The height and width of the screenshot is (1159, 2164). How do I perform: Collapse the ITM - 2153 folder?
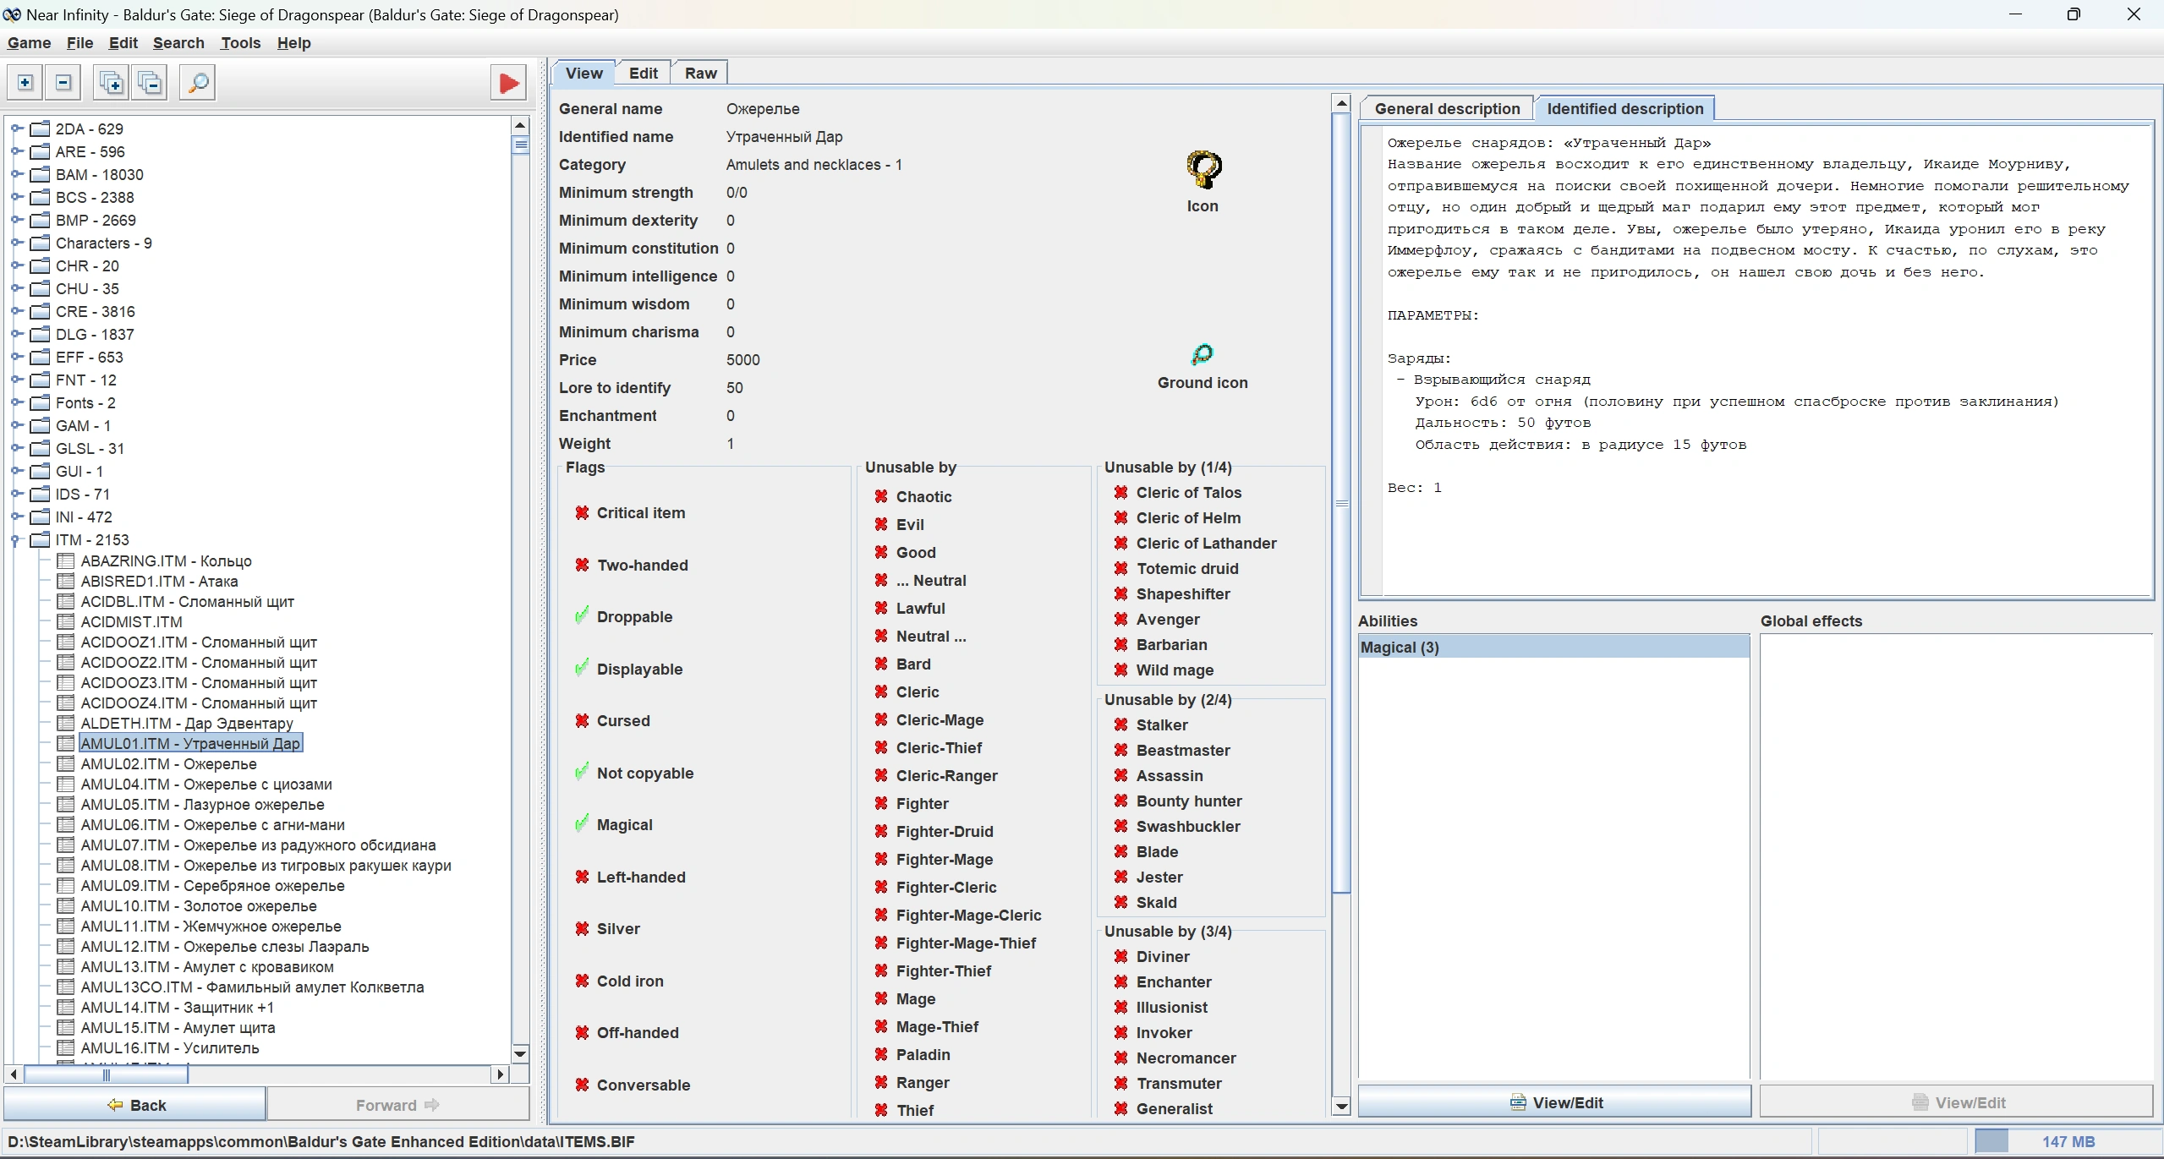[x=16, y=539]
